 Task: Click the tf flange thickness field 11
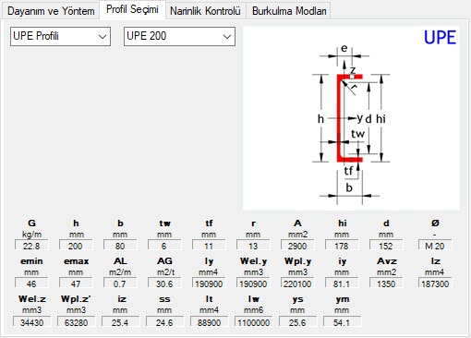point(209,246)
